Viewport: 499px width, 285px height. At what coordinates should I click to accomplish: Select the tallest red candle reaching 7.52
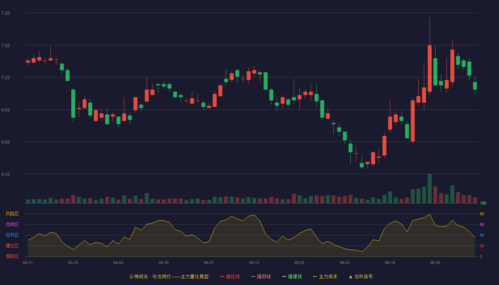(429, 68)
